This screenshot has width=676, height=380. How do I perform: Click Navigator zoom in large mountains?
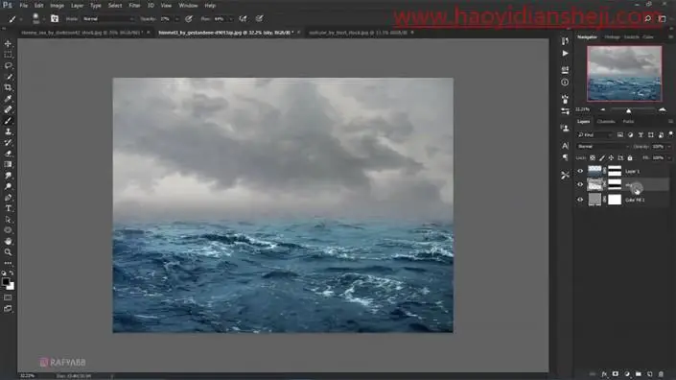[663, 110]
